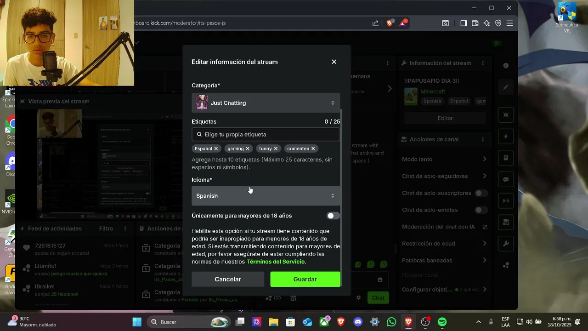This screenshot has width=588, height=331.
Task: Open Feed de actividades options menu
Action: point(125,228)
